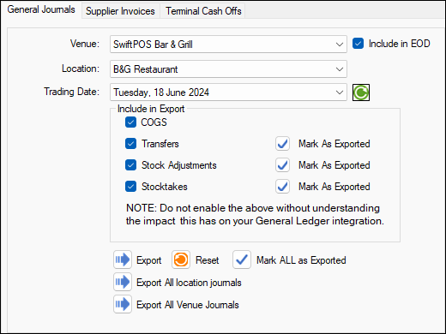Screen dimensions: 446x334
Task: Uncheck the Transfers checkbox
Action: [x=130, y=144]
